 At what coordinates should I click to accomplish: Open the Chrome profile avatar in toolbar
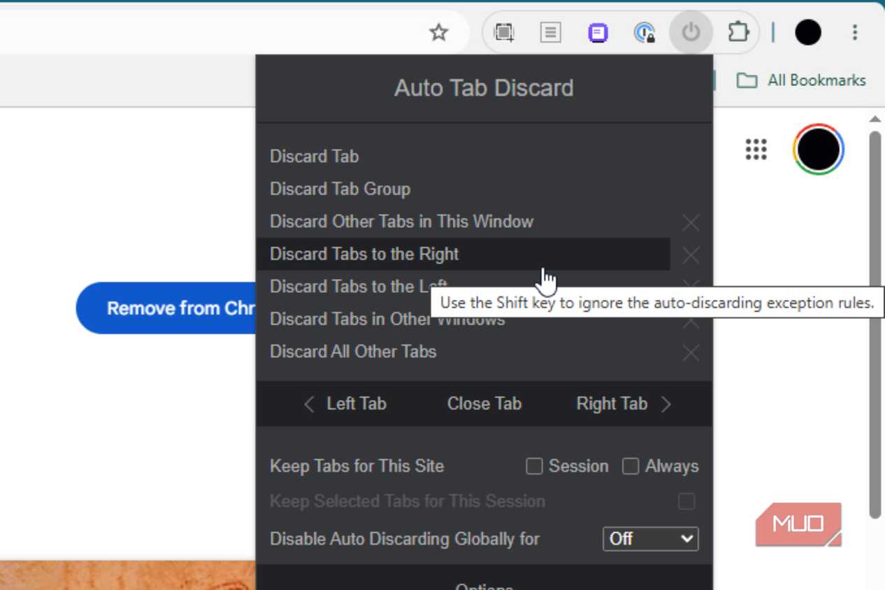pyautogui.click(x=807, y=32)
